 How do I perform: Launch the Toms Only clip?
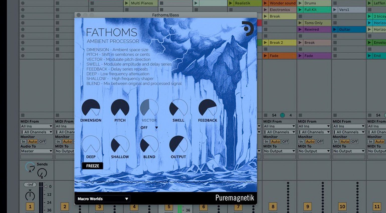tap(300, 23)
